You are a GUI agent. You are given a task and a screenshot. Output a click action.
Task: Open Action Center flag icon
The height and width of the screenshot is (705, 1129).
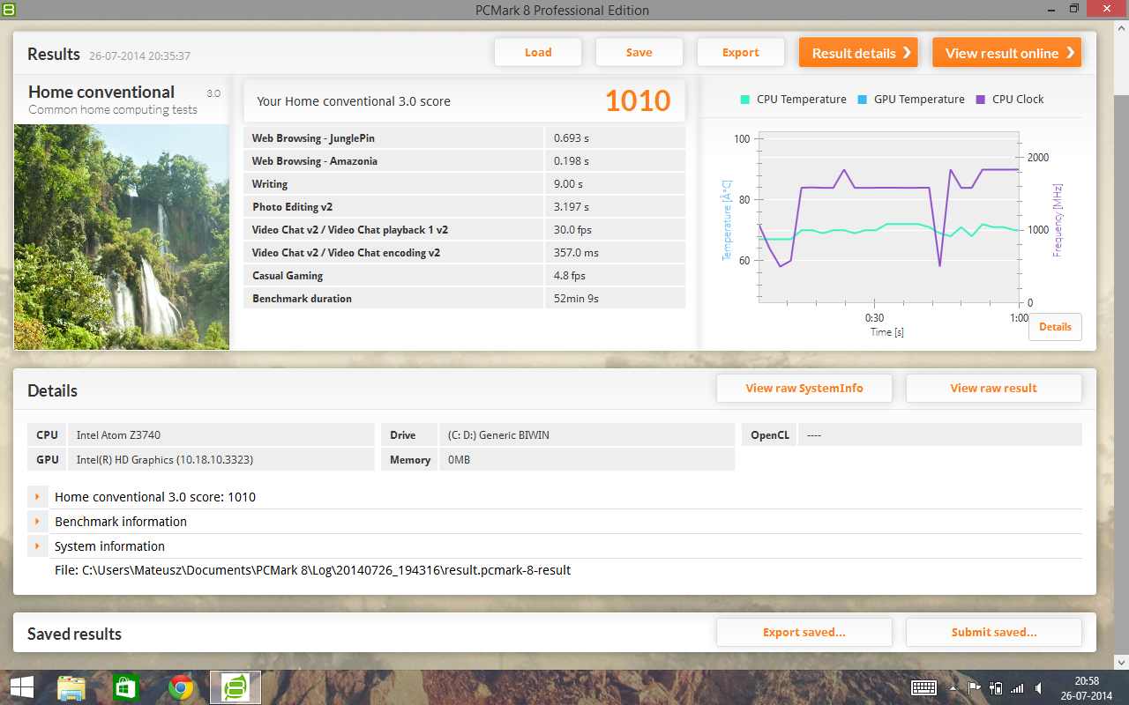pos(975,688)
